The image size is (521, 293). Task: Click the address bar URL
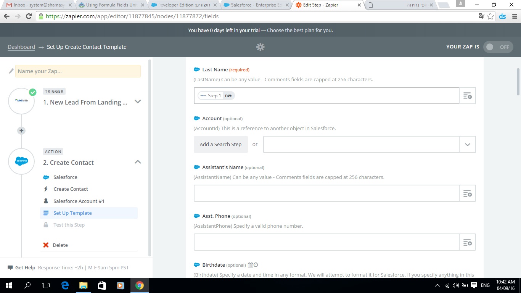(x=132, y=16)
